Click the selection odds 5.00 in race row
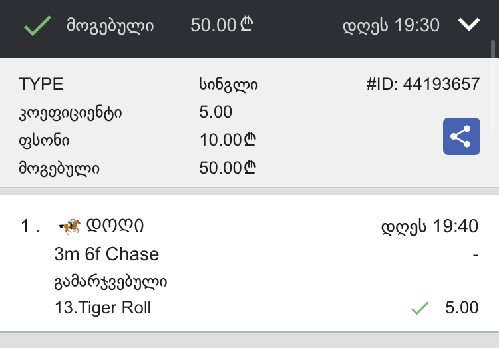Viewport: 499px width, 348px height. pyautogui.click(x=462, y=308)
